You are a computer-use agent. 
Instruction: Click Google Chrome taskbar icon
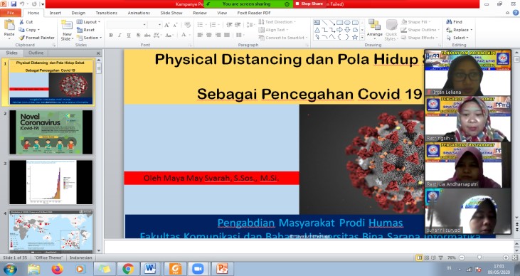coord(127,269)
